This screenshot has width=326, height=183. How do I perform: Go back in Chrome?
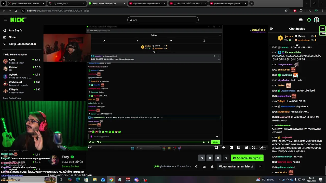pos(4,11)
